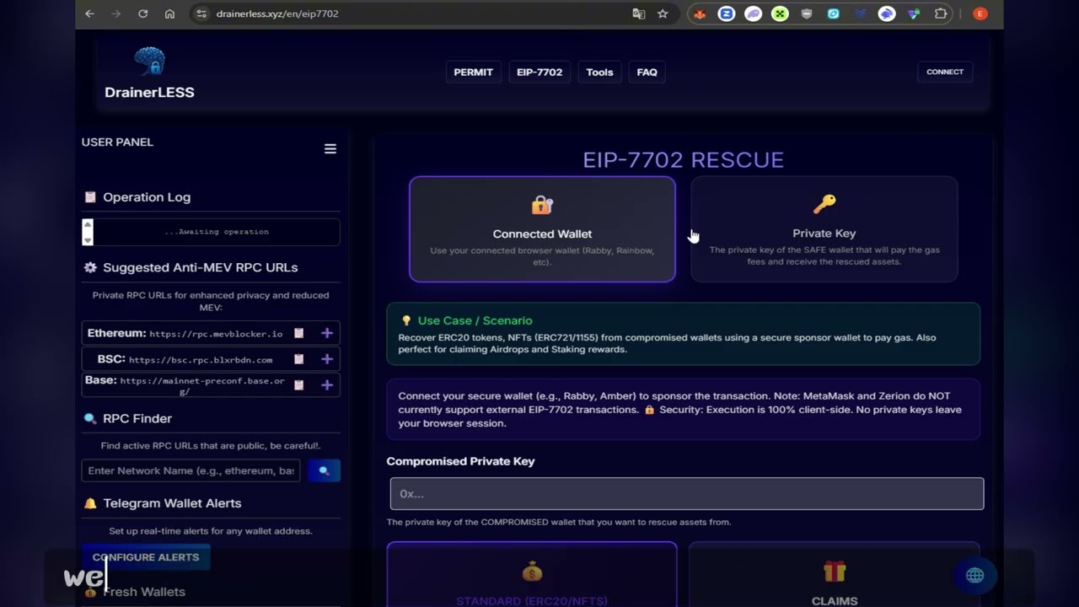Click the DrainerLESS site title

click(x=149, y=93)
